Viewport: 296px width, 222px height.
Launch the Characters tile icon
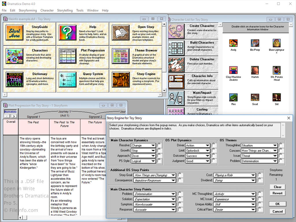point(14,56)
